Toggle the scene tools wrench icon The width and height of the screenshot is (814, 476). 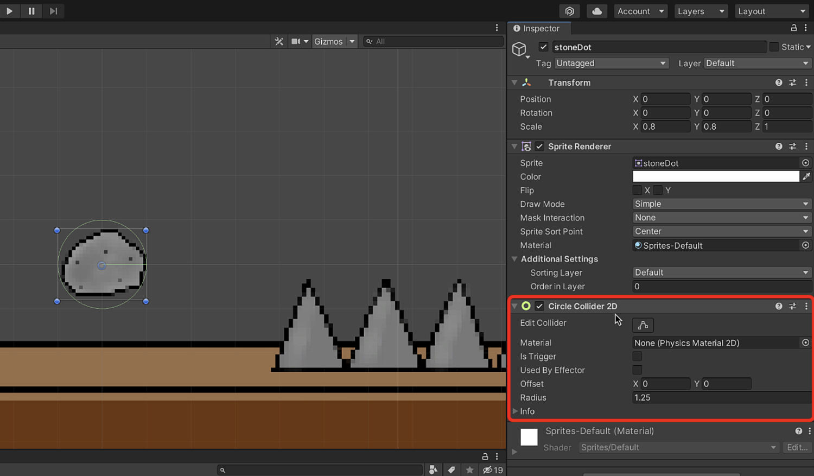click(x=279, y=41)
